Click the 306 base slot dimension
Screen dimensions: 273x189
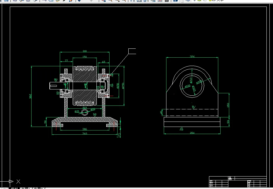click(85, 129)
